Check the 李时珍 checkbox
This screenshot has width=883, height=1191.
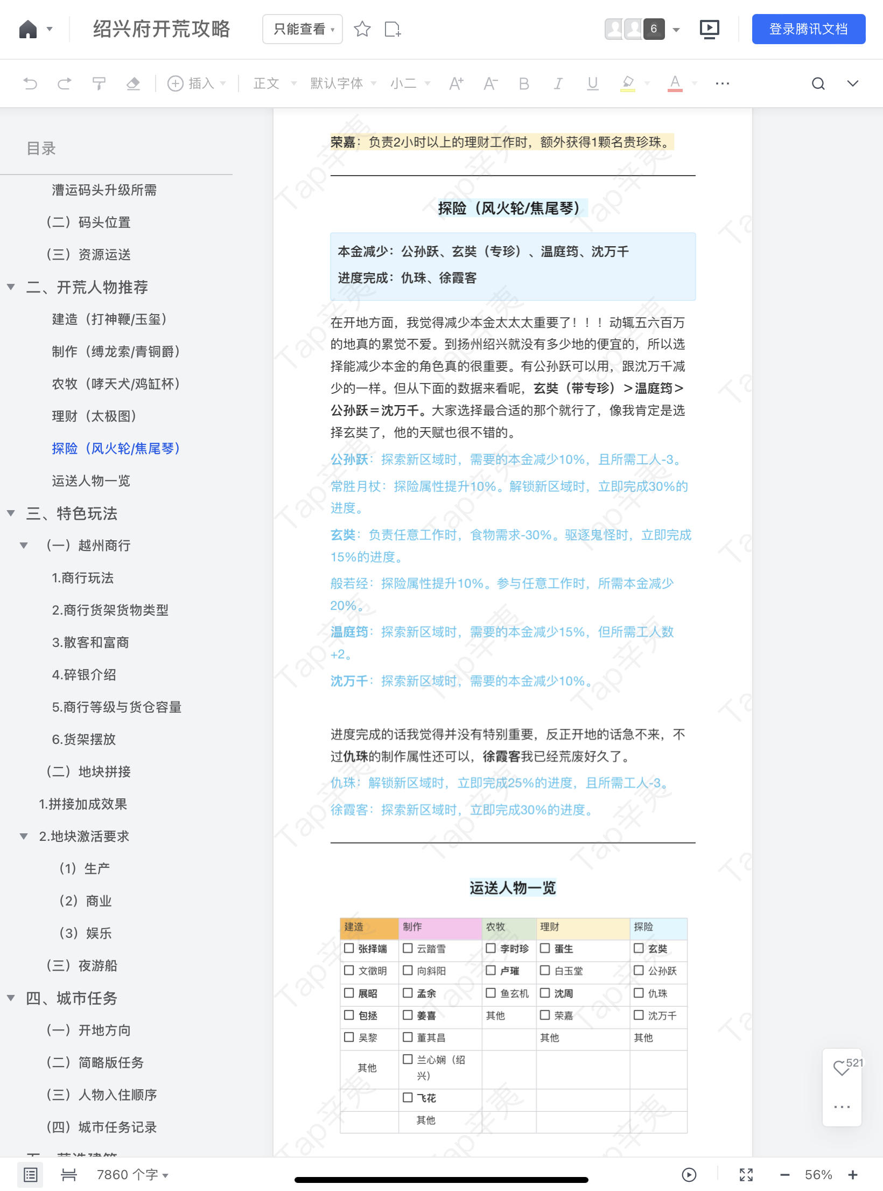(x=490, y=948)
